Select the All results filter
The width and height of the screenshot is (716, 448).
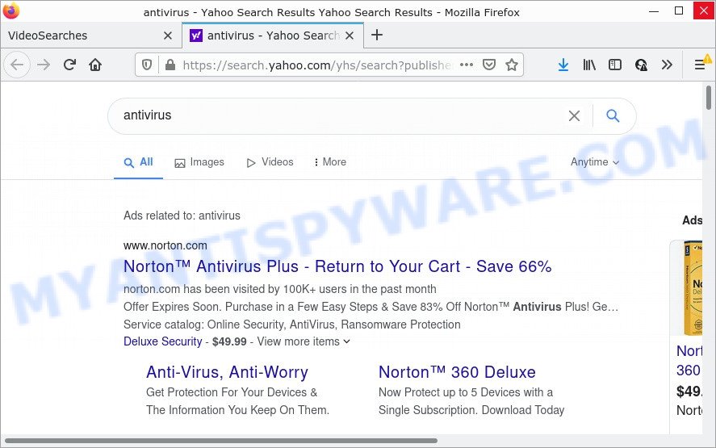click(138, 162)
